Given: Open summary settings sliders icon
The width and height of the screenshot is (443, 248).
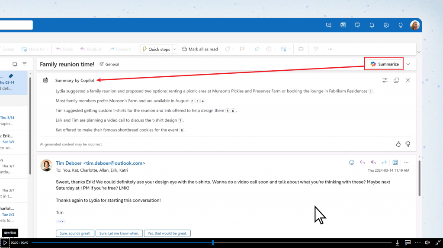Looking at the screenshot, I should tap(385, 80).
